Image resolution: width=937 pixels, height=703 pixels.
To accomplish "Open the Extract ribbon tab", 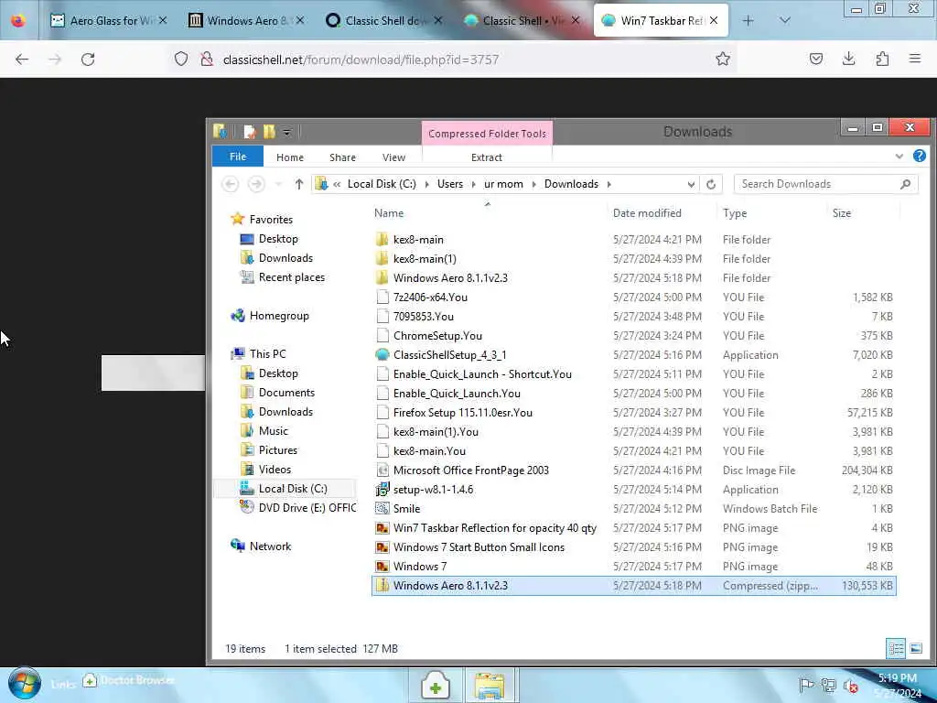I will [x=487, y=157].
